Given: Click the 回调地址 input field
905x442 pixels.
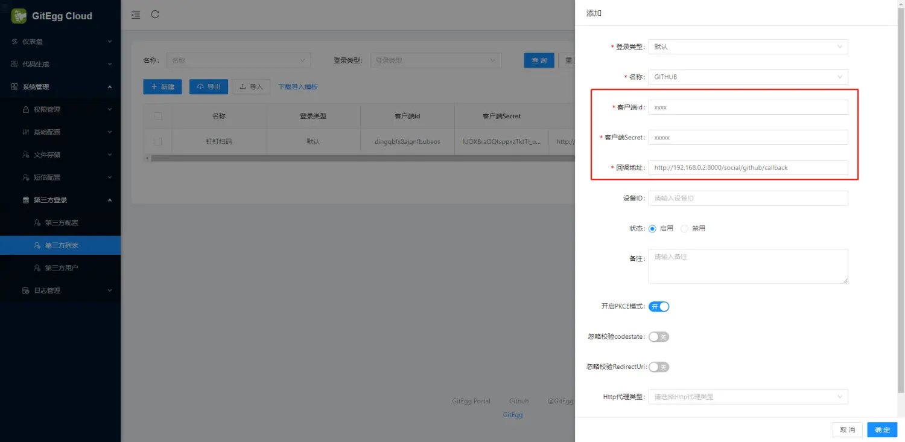Looking at the screenshot, I should click(x=748, y=167).
